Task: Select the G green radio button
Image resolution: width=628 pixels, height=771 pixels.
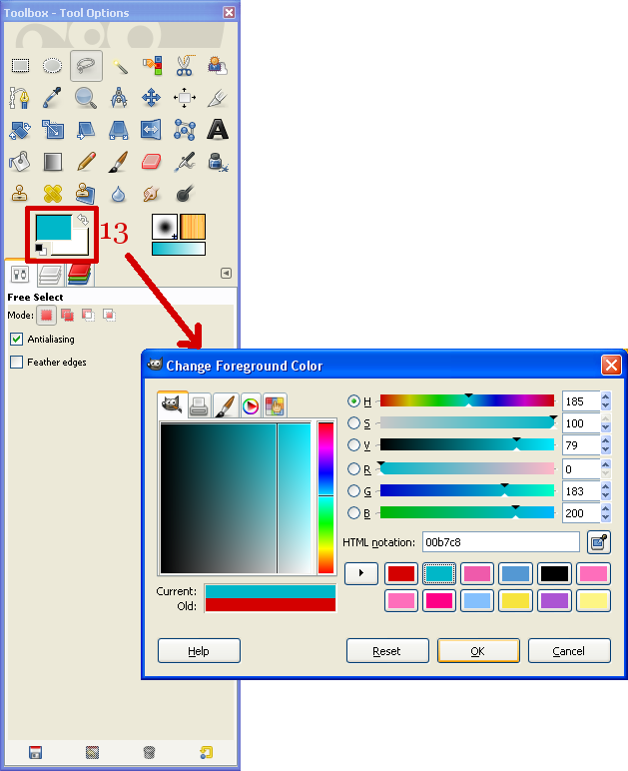Action: tap(353, 490)
